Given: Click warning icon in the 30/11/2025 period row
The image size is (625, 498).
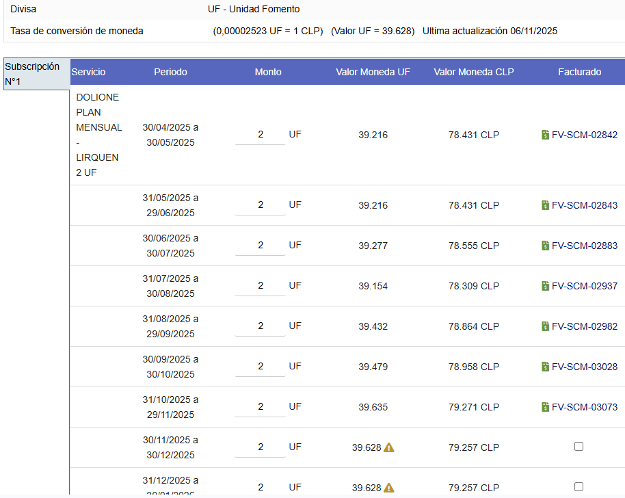Looking at the screenshot, I should pyautogui.click(x=389, y=447).
